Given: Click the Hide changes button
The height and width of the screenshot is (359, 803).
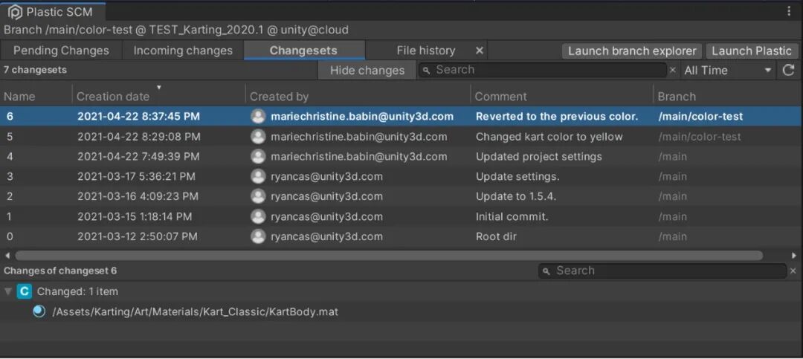Looking at the screenshot, I should point(367,70).
